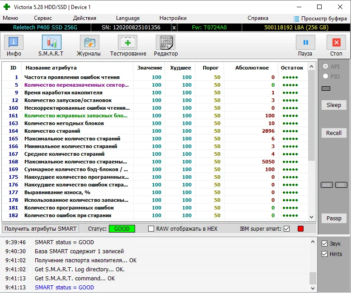
Task: Open the Журналы logs icon
Action: click(89, 43)
